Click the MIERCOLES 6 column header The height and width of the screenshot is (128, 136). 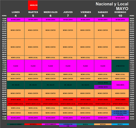tap(50, 14)
